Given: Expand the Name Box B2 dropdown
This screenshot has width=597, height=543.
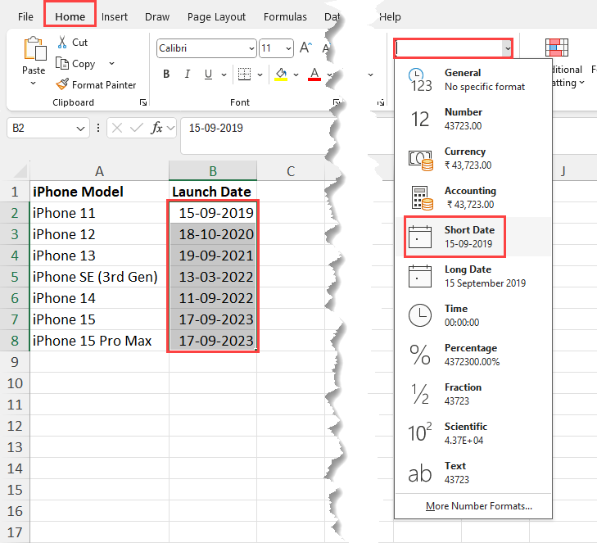Looking at the screenshot, I should tap(80, 129).
